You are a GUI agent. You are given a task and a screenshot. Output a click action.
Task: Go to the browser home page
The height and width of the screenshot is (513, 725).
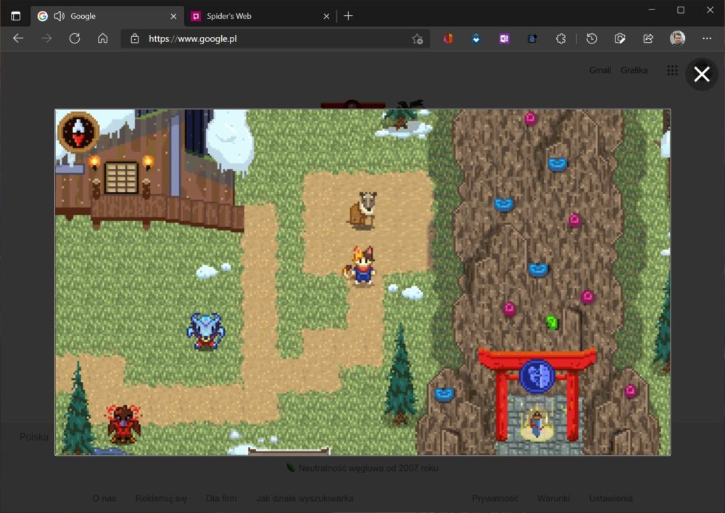[103, 38]
